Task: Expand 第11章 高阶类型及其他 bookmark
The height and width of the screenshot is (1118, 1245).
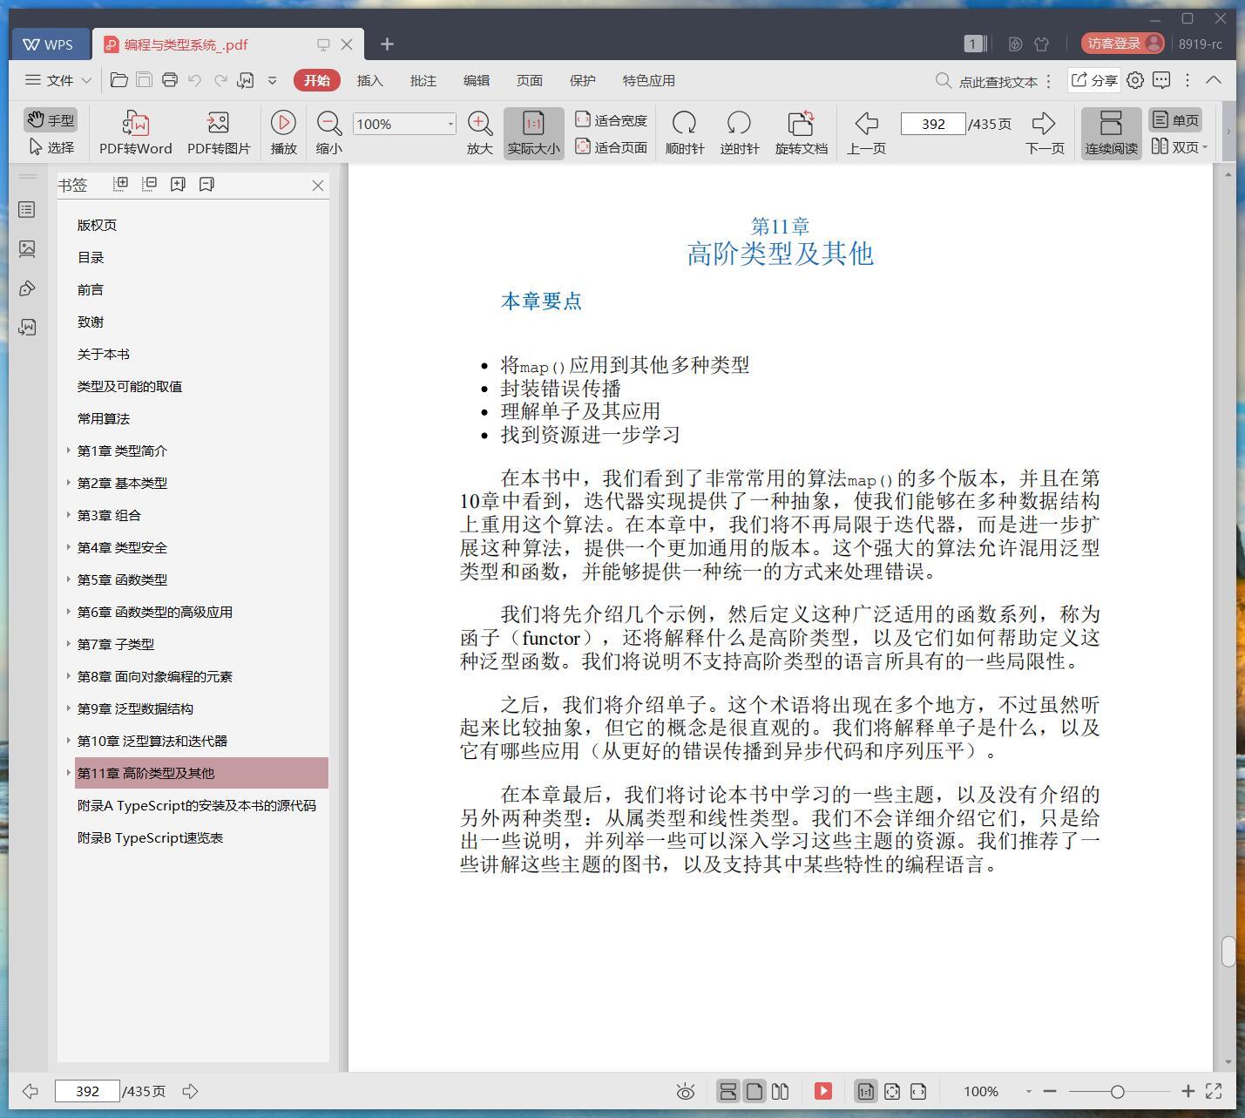Action: point(69,773)
